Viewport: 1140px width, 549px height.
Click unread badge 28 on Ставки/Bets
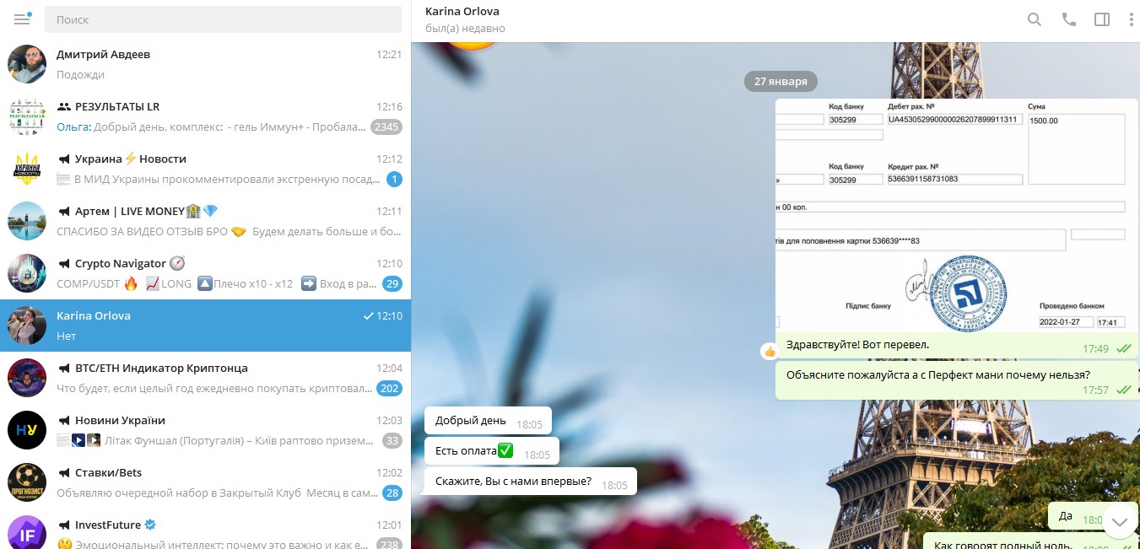coord(392,492)
